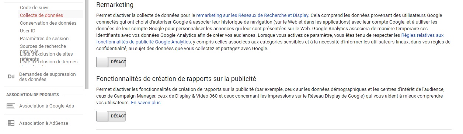Open Conservation des données page
Screen dimensions: 463x134
48,23
